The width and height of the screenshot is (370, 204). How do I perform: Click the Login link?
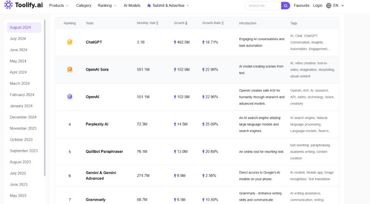pyautogui.click(x=317, y=6)
